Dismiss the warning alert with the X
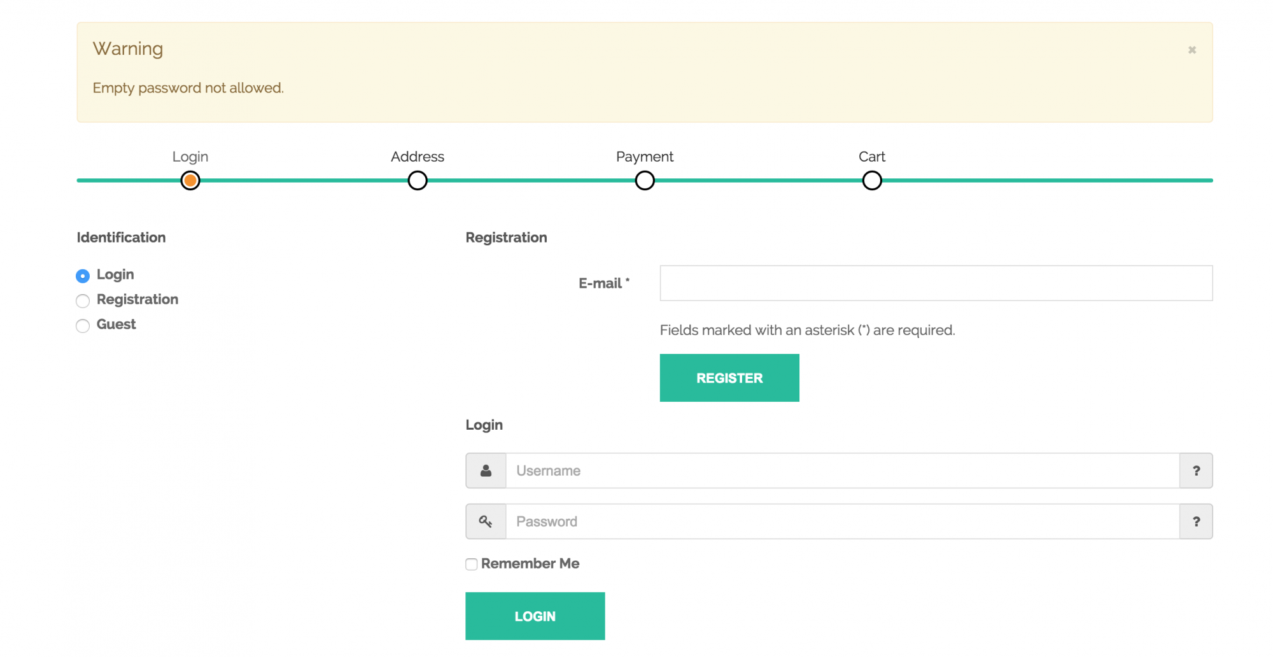This screenshot has height=657, width=1273. click(1192, 50)
